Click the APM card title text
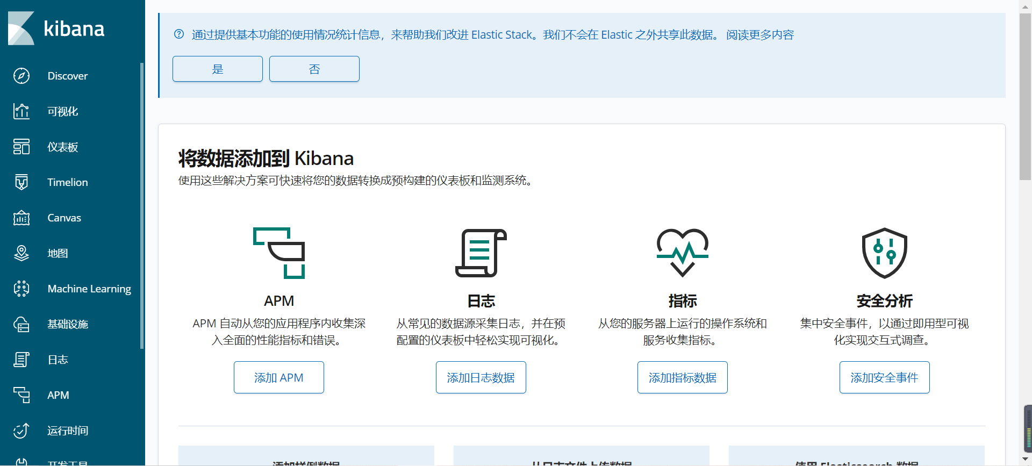Screen dimensions: 1032x466 (279, 301)
